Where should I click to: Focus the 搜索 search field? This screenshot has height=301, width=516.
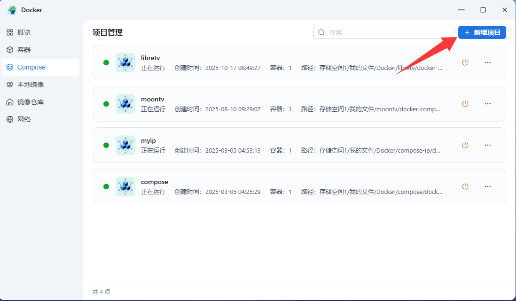pyautogui.click(x=383, y=32)
